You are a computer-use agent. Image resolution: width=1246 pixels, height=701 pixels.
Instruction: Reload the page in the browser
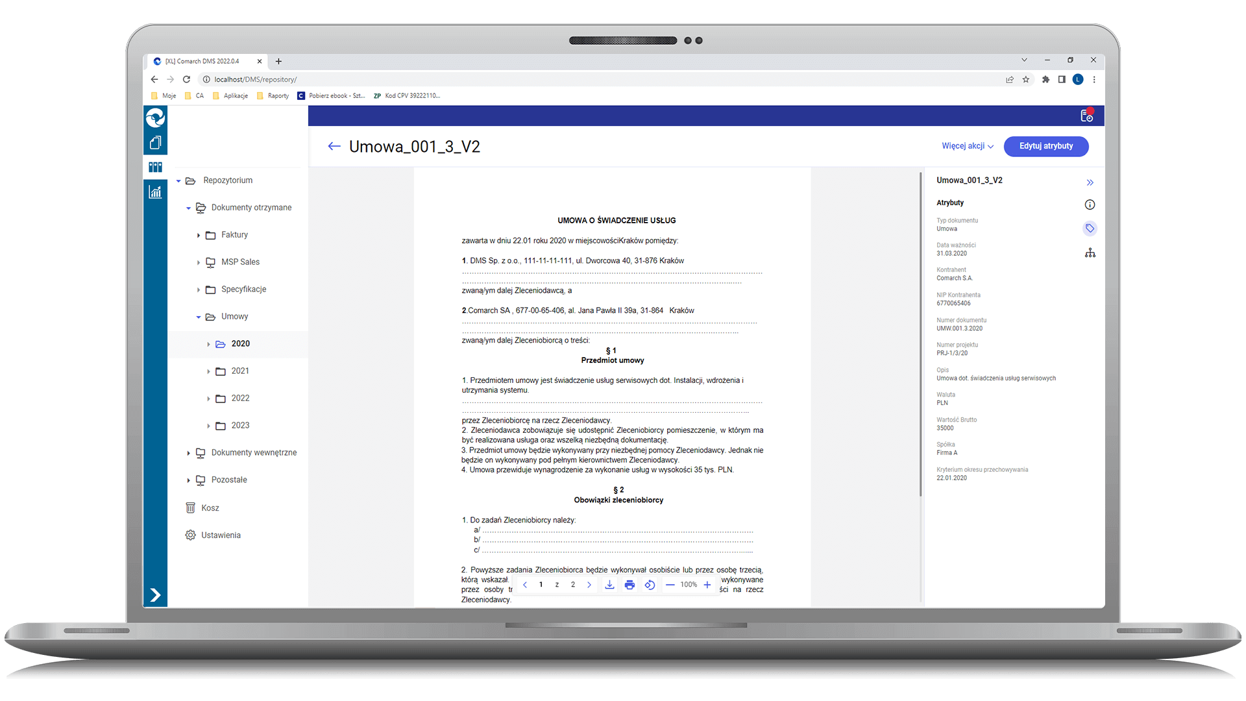tap(186, 79)
